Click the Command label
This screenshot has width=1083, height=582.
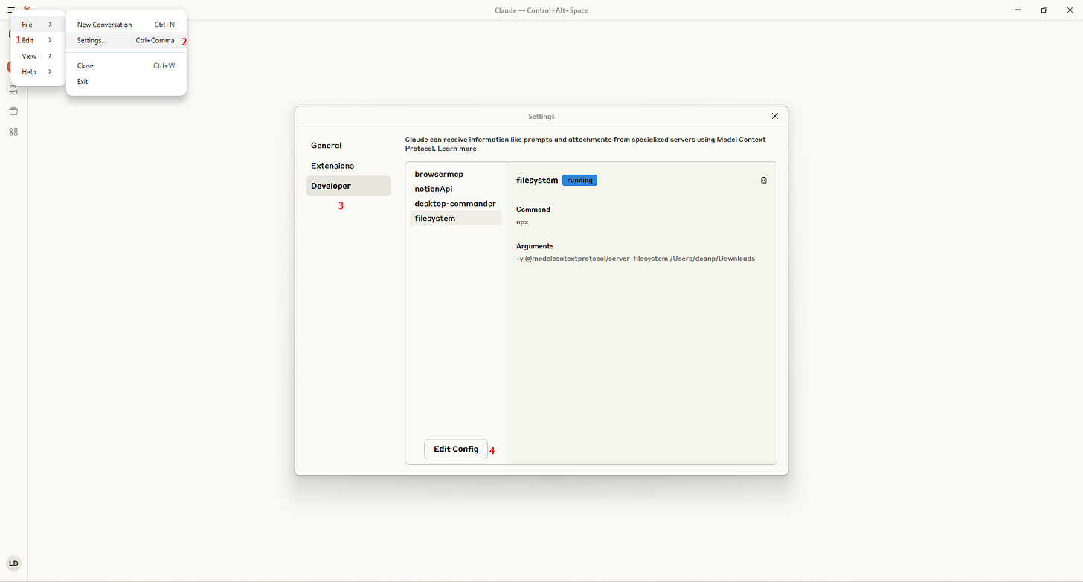coord(533,210)
